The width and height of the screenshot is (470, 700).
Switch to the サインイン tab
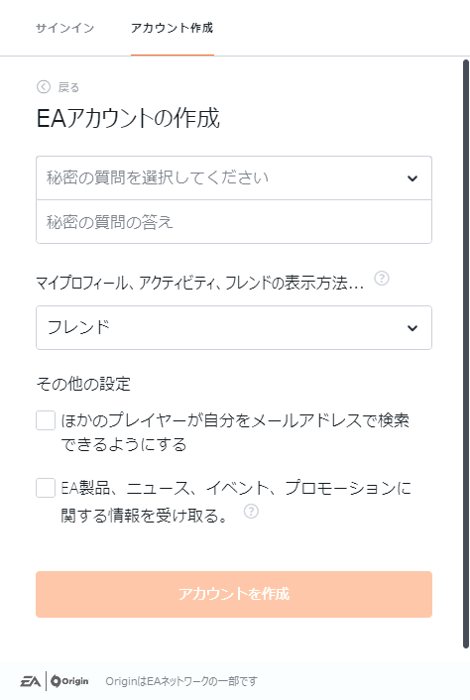[65, 28]
